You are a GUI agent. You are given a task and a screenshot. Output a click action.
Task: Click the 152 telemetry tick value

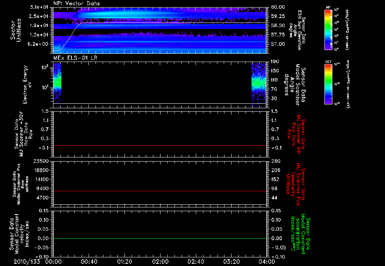pyautogui.click(x=275, y=179)
